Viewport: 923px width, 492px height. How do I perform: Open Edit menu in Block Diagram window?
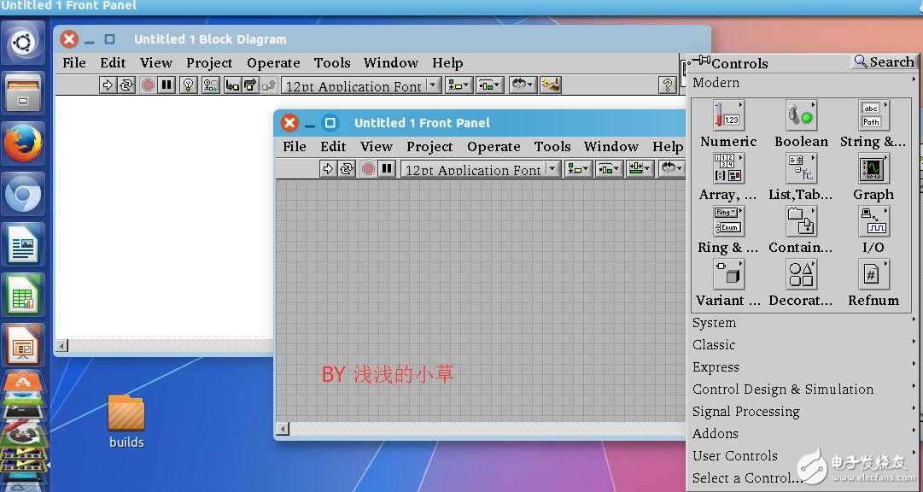click(x=113, y=62)
